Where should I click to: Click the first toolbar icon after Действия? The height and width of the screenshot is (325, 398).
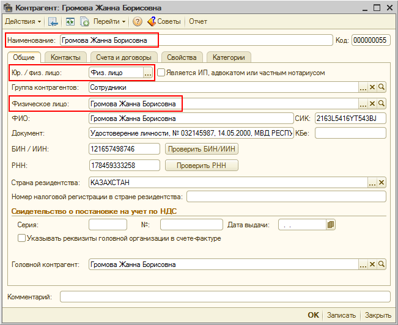53,21
